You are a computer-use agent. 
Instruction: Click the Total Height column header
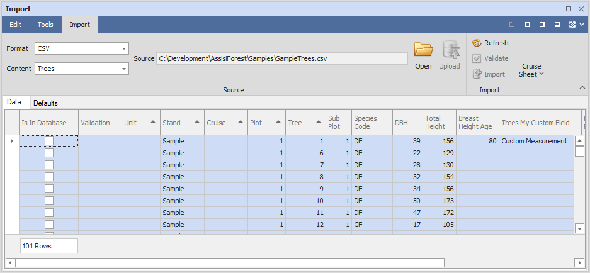pyautogui.click(x=440, y=123)
